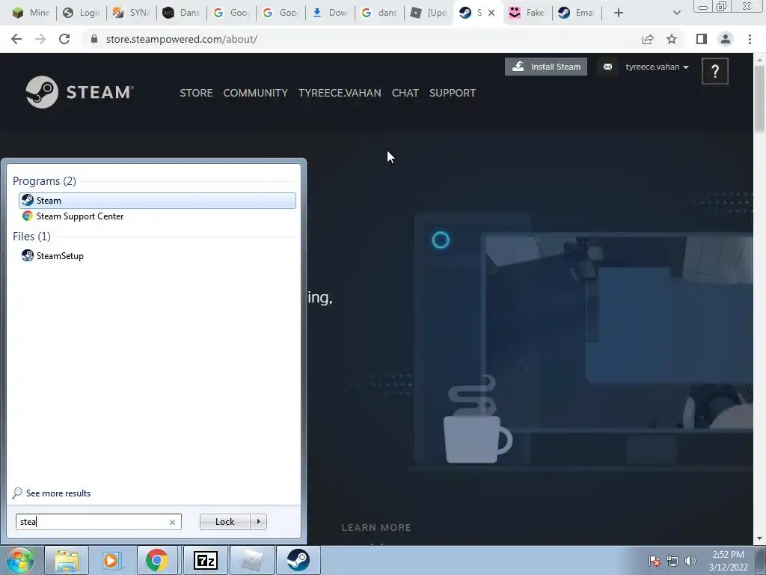
Task: Close the active Steam tab
Action: point(491,13)
